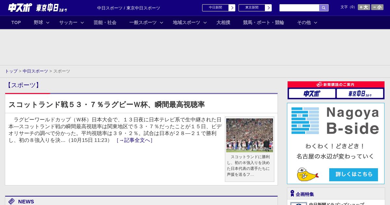Open 東京新聞 link button
The image size is (390, 205).
pos(252,8)
